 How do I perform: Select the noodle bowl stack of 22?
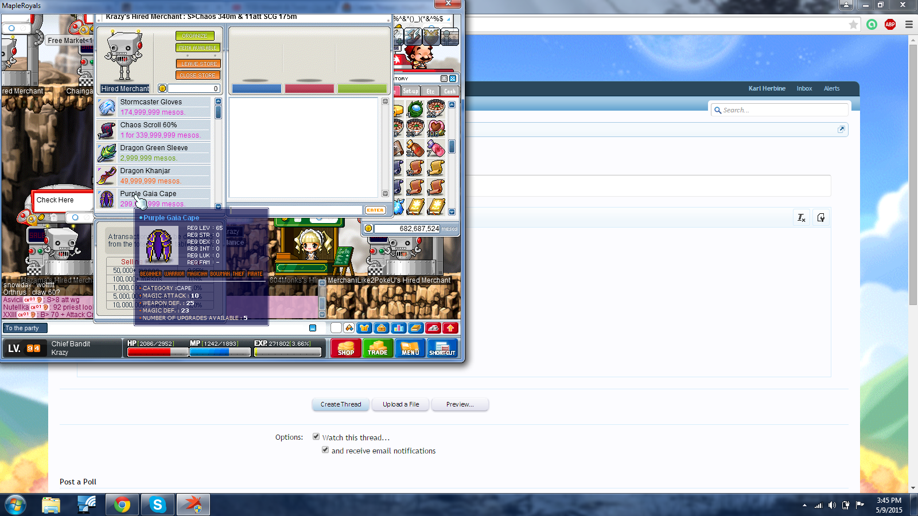[x=435, y=108]
